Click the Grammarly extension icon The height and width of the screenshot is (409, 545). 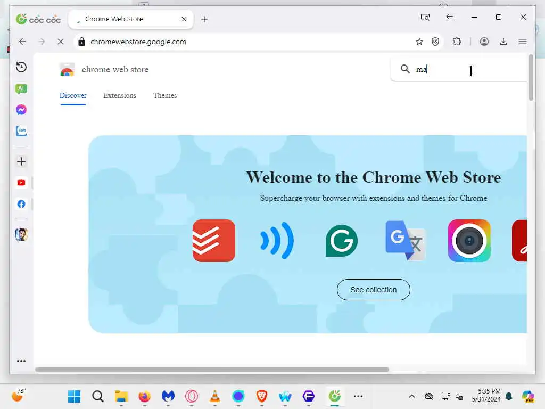tap(341, 241)
